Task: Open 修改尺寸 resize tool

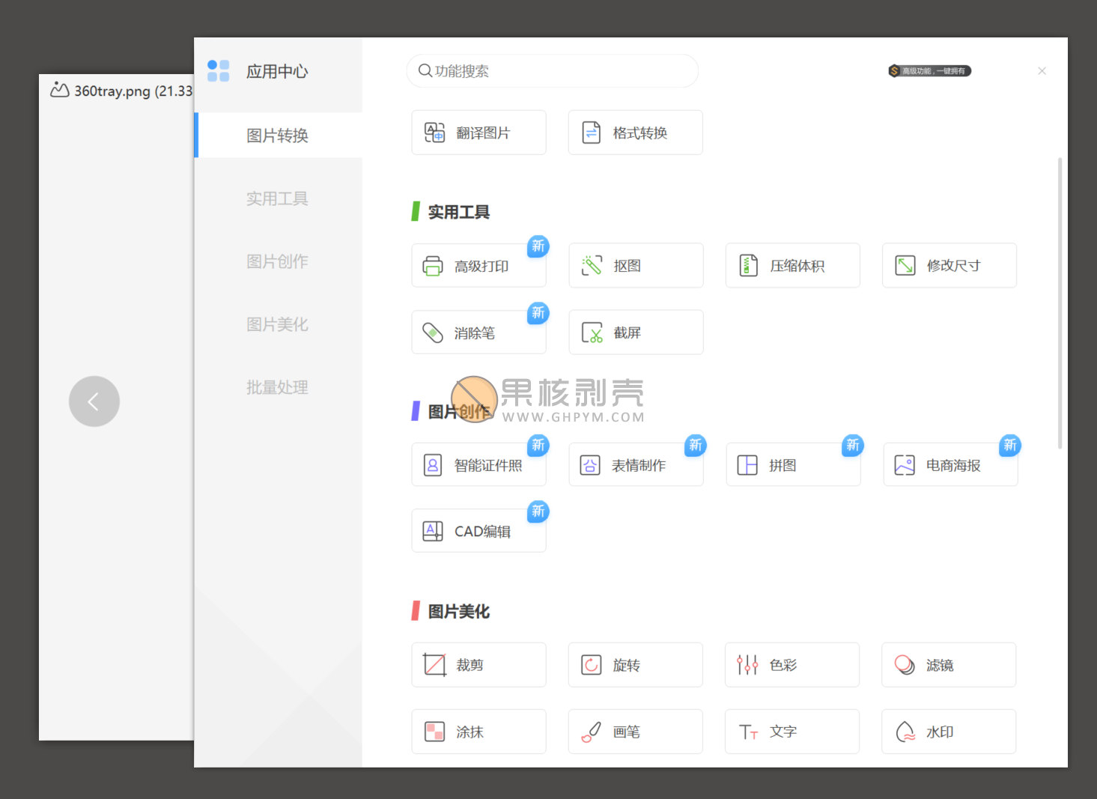Action: coord(949,266)
